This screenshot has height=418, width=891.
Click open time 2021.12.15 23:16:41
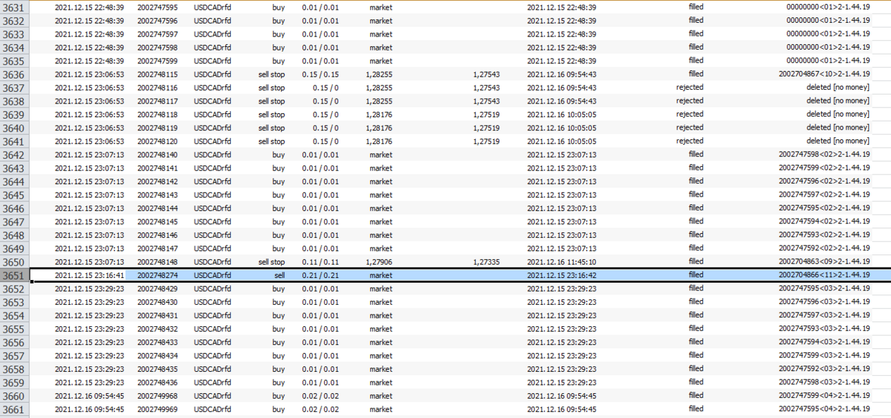(x=89, y=275)
